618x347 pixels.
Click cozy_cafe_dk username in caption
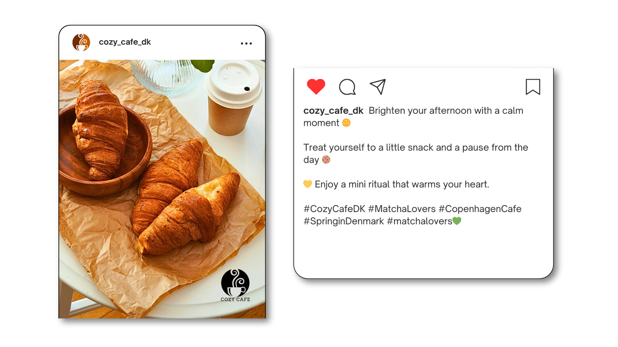(x=333, y=111)
